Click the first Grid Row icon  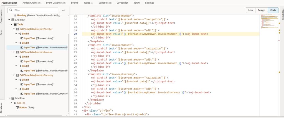[x=13, y=20]
